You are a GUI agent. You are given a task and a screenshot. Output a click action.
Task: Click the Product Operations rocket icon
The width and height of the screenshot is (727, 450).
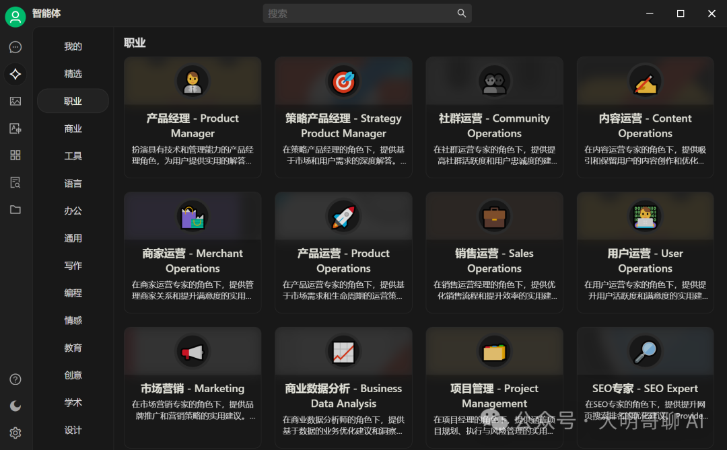(343, 217)
